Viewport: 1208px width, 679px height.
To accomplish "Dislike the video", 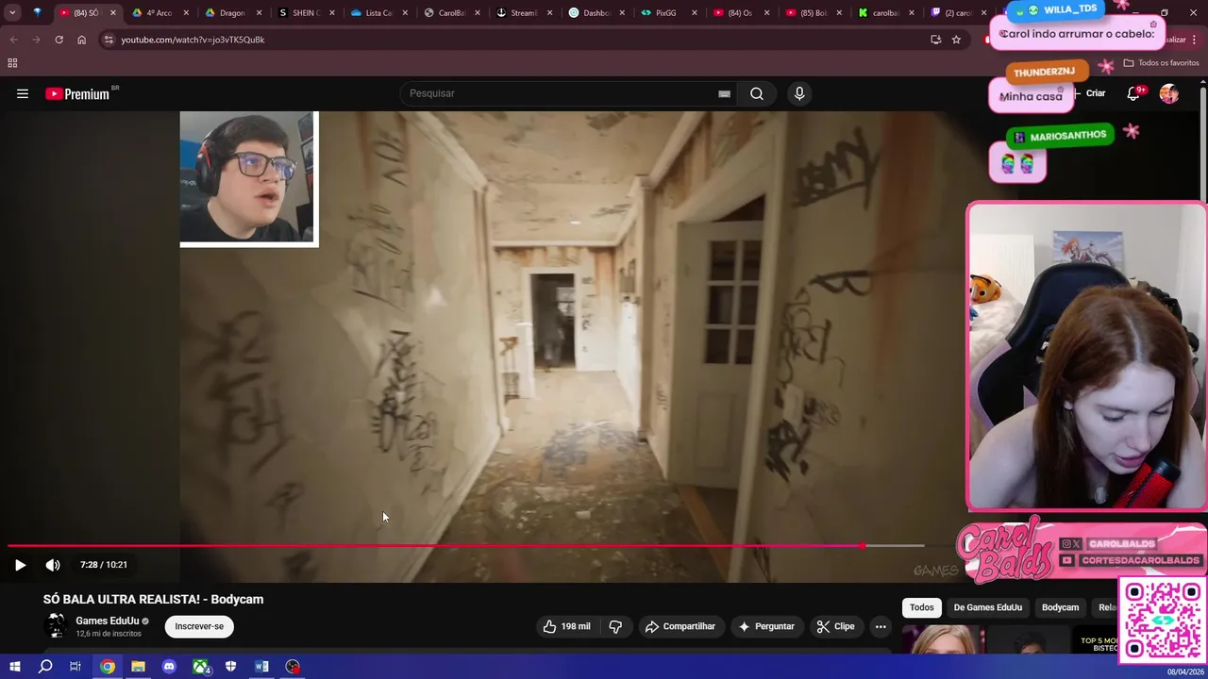I will pos(615,626).
